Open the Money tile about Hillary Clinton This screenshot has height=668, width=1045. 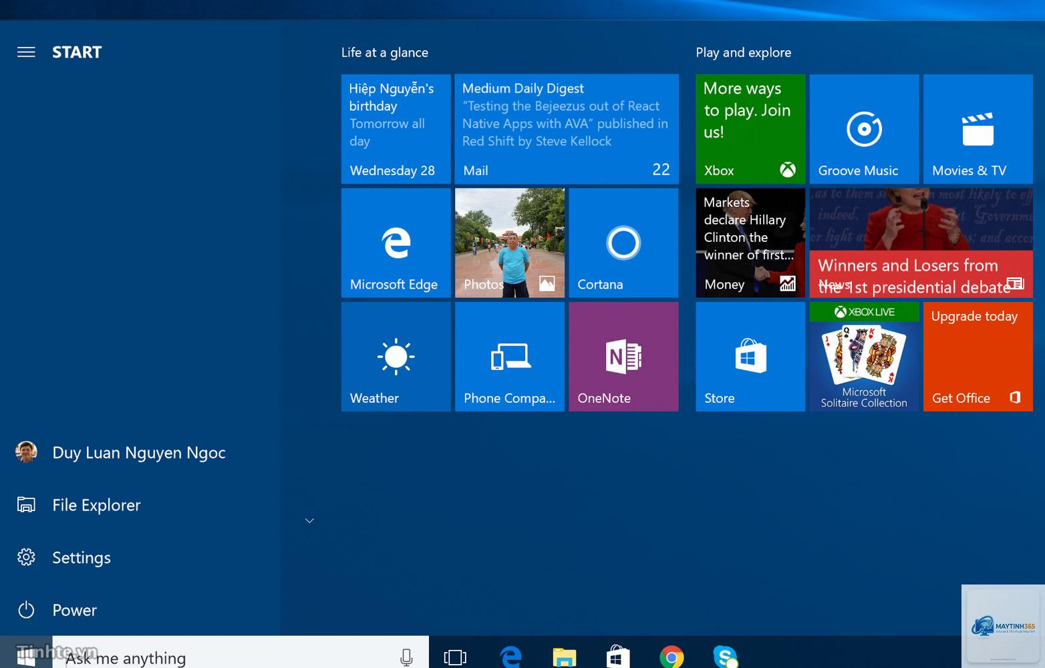pyautogui.click(x=750, y=243)
